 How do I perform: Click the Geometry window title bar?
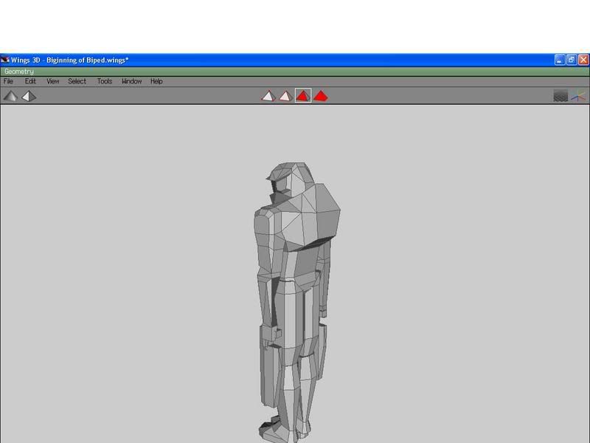click(x=294, y=72)
